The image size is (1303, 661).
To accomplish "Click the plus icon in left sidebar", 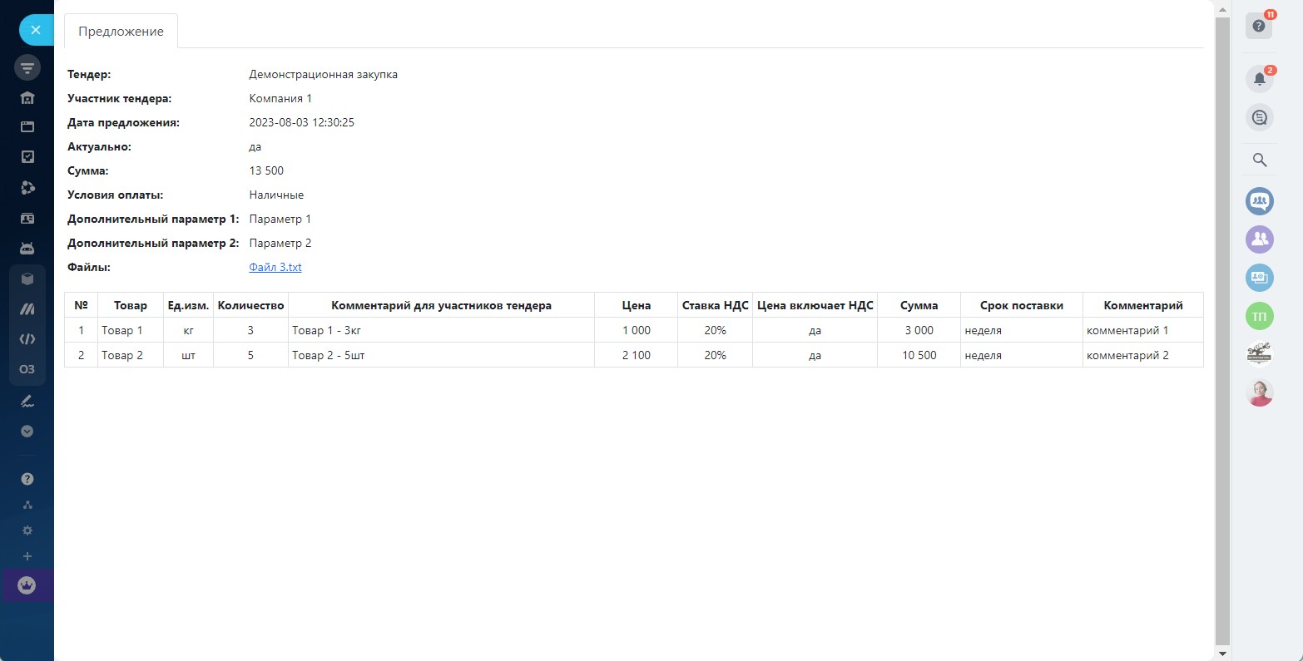I will pos(27,556).
